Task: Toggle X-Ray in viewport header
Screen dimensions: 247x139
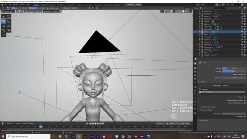Action: coord(178,11)
